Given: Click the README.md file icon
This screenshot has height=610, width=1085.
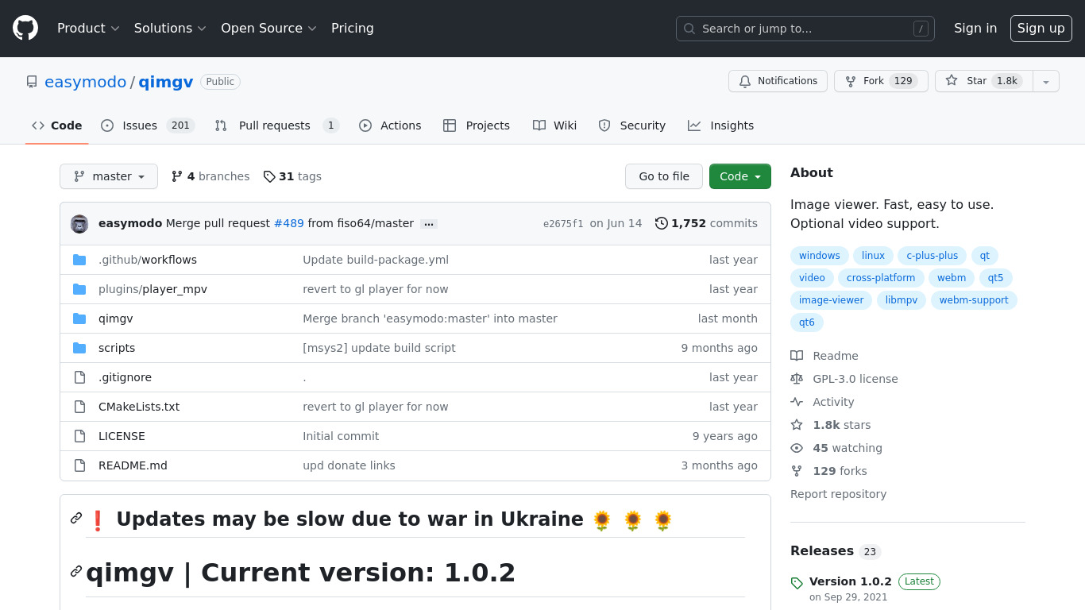Looking at the screenshot, I should [x=79, y=465].
